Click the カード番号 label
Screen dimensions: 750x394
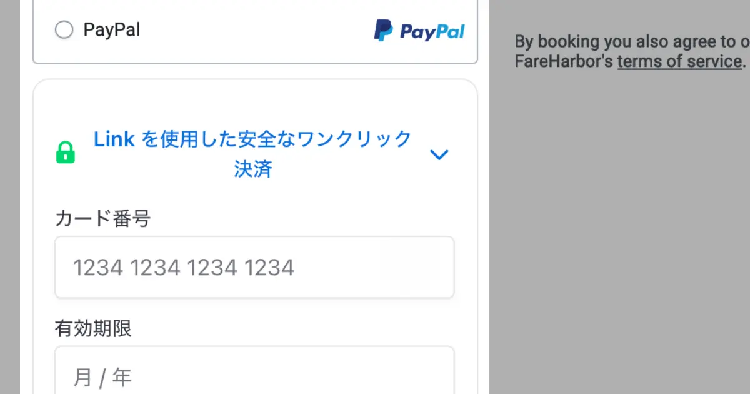[x=103, y=219]
